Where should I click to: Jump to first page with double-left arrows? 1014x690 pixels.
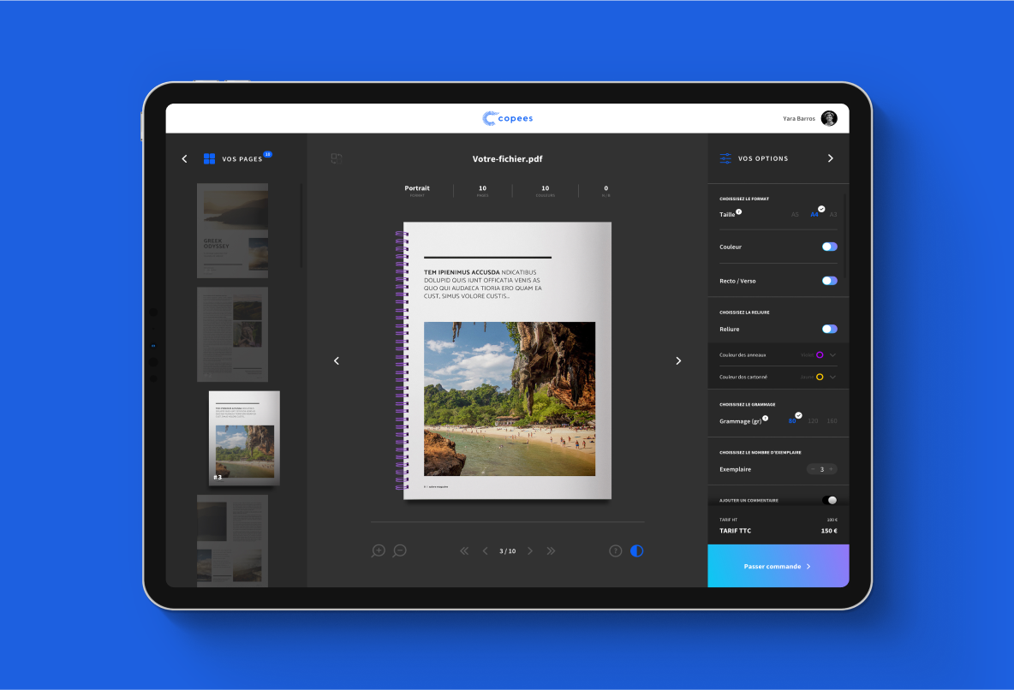pos(464,551)
